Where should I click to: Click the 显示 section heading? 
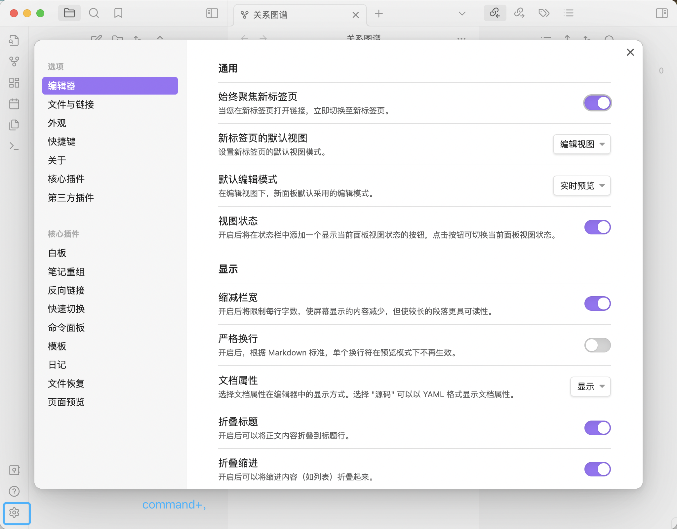[x=228, y=269]
